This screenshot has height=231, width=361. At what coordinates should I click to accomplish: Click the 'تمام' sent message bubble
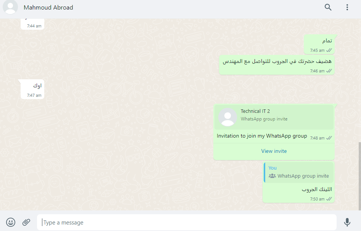pos(319,44)
